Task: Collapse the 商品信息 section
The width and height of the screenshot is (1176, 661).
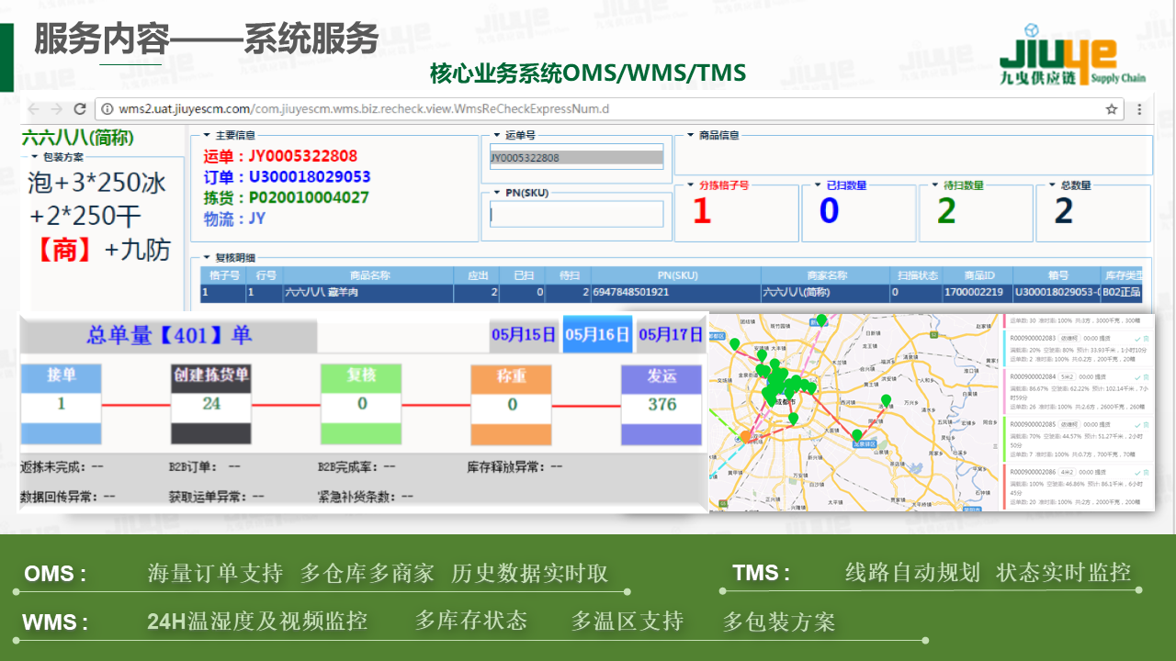Action: pos(690,135)
